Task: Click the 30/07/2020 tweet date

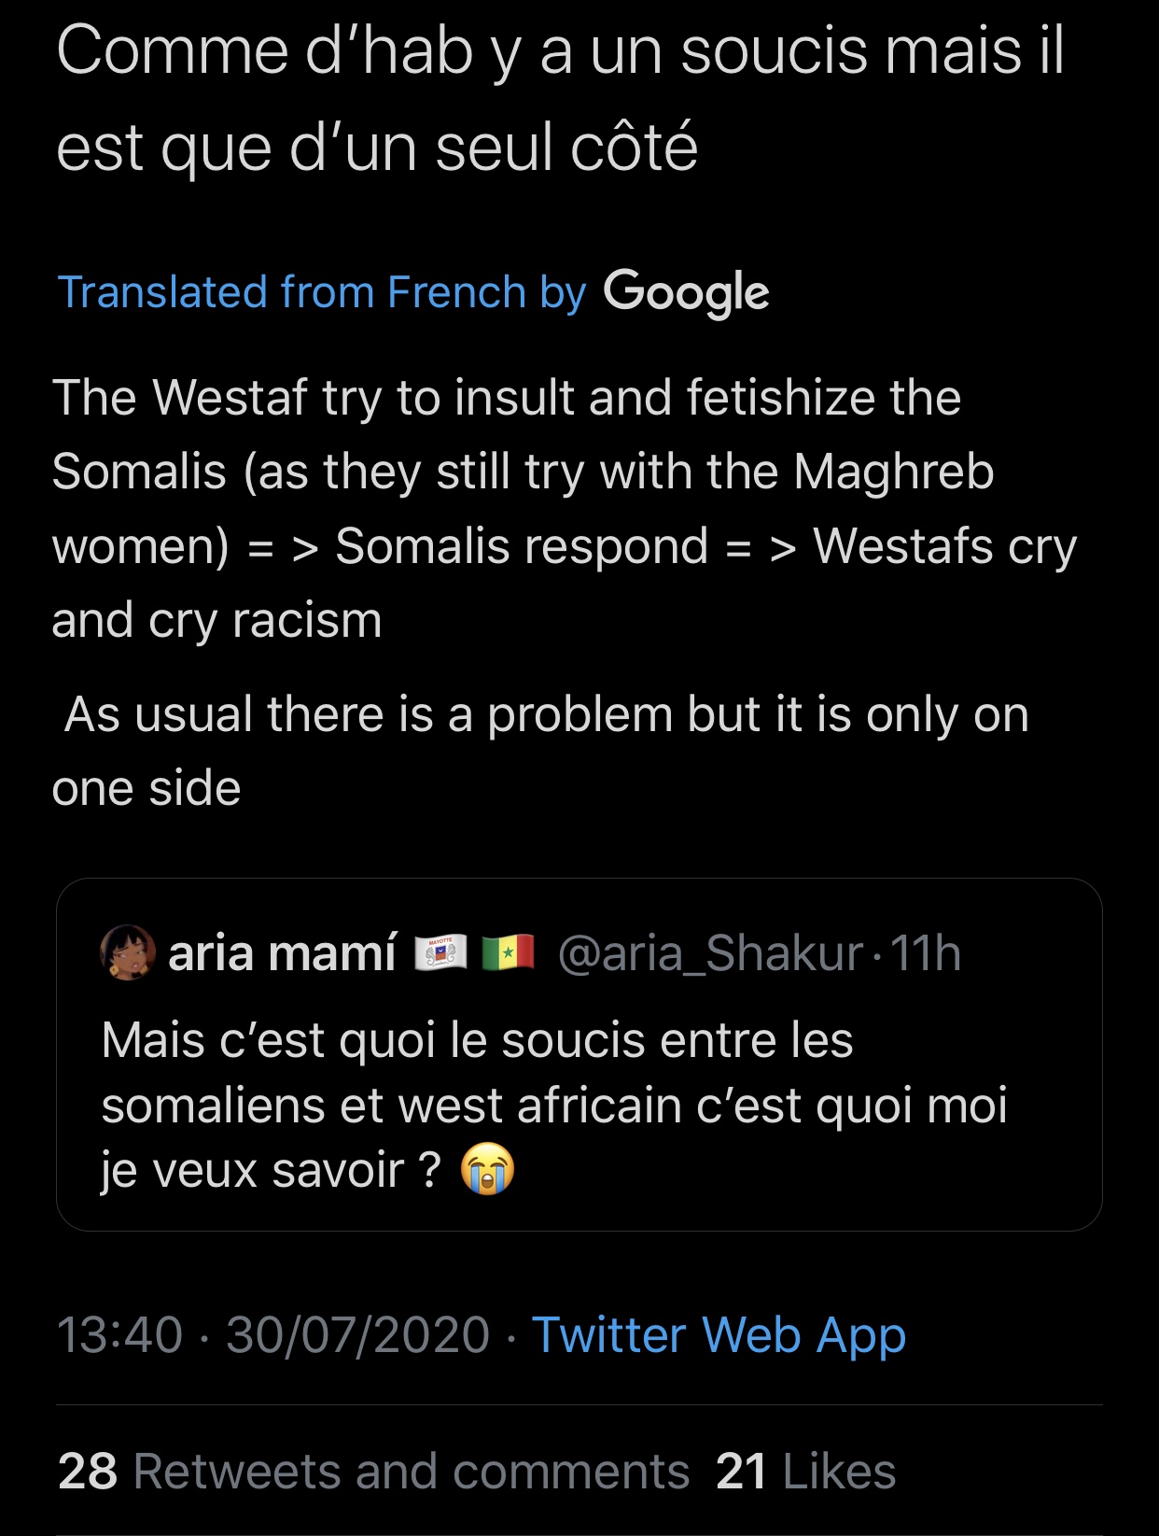Action: (357, 1334)
